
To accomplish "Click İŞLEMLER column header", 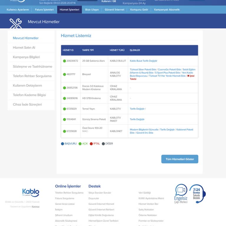I will click(x=135, y=50).
